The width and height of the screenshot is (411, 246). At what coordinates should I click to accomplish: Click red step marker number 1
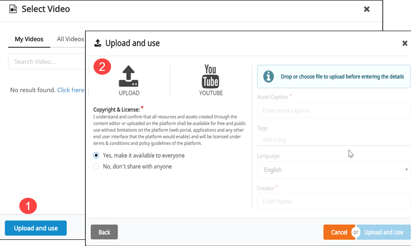[x=28, y=206]
